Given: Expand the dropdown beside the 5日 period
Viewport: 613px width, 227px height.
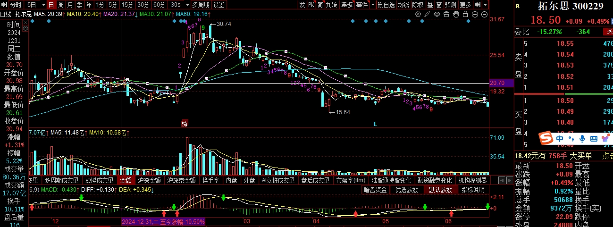Looking at the screenshot, I should click(43, 5).
